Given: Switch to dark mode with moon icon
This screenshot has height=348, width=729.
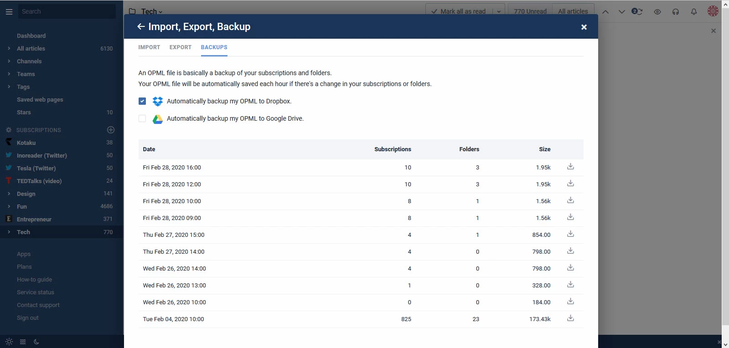Looking at the screenshot, I should (36, 342).
